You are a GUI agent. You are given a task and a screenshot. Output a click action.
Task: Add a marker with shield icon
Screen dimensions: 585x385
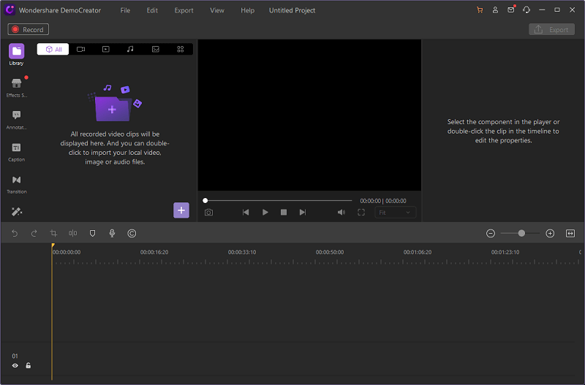click(x=93, y=233)
